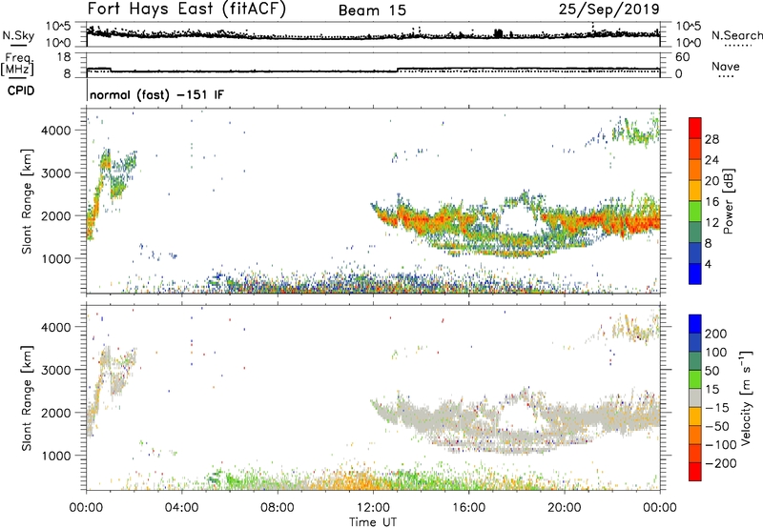Click the '18' frequency axis tick label

[63, 57]
